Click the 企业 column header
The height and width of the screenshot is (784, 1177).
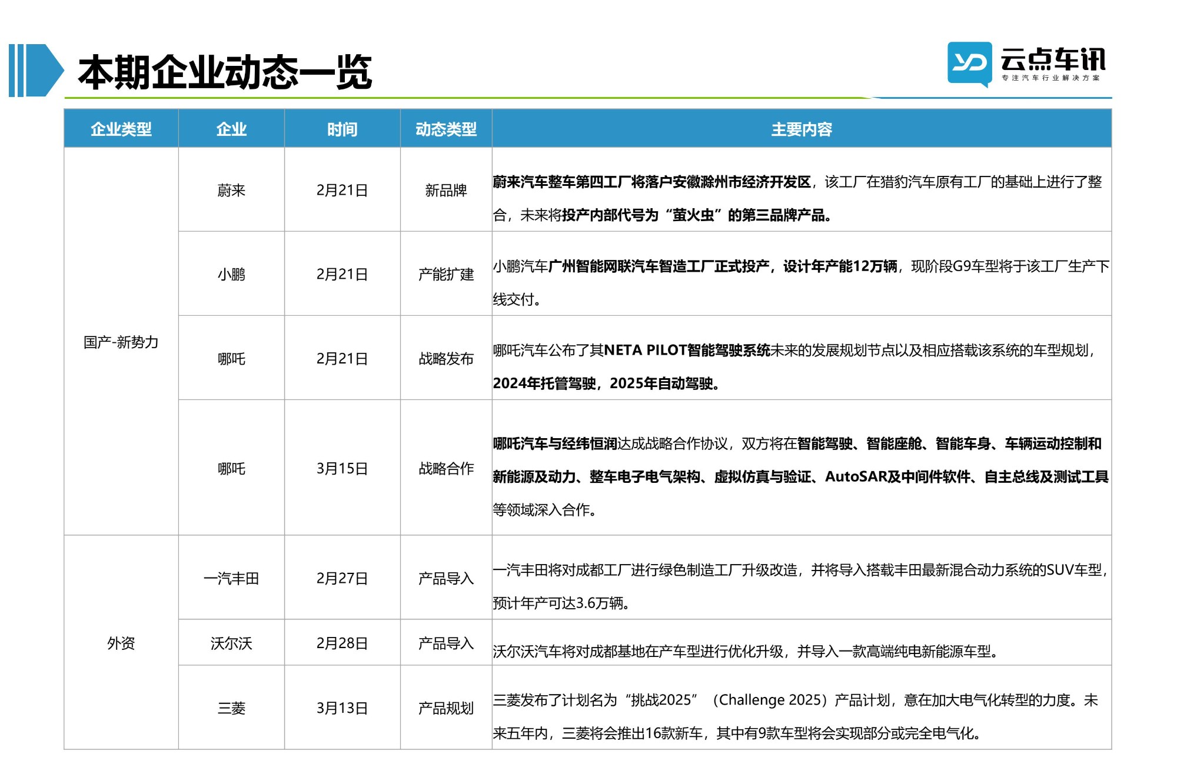point(231,129)
